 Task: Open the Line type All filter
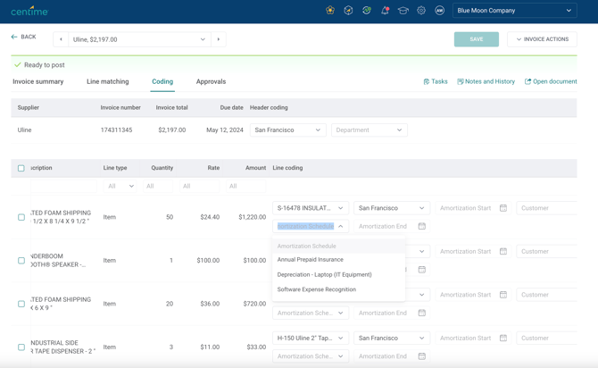[x=120, y=186]
